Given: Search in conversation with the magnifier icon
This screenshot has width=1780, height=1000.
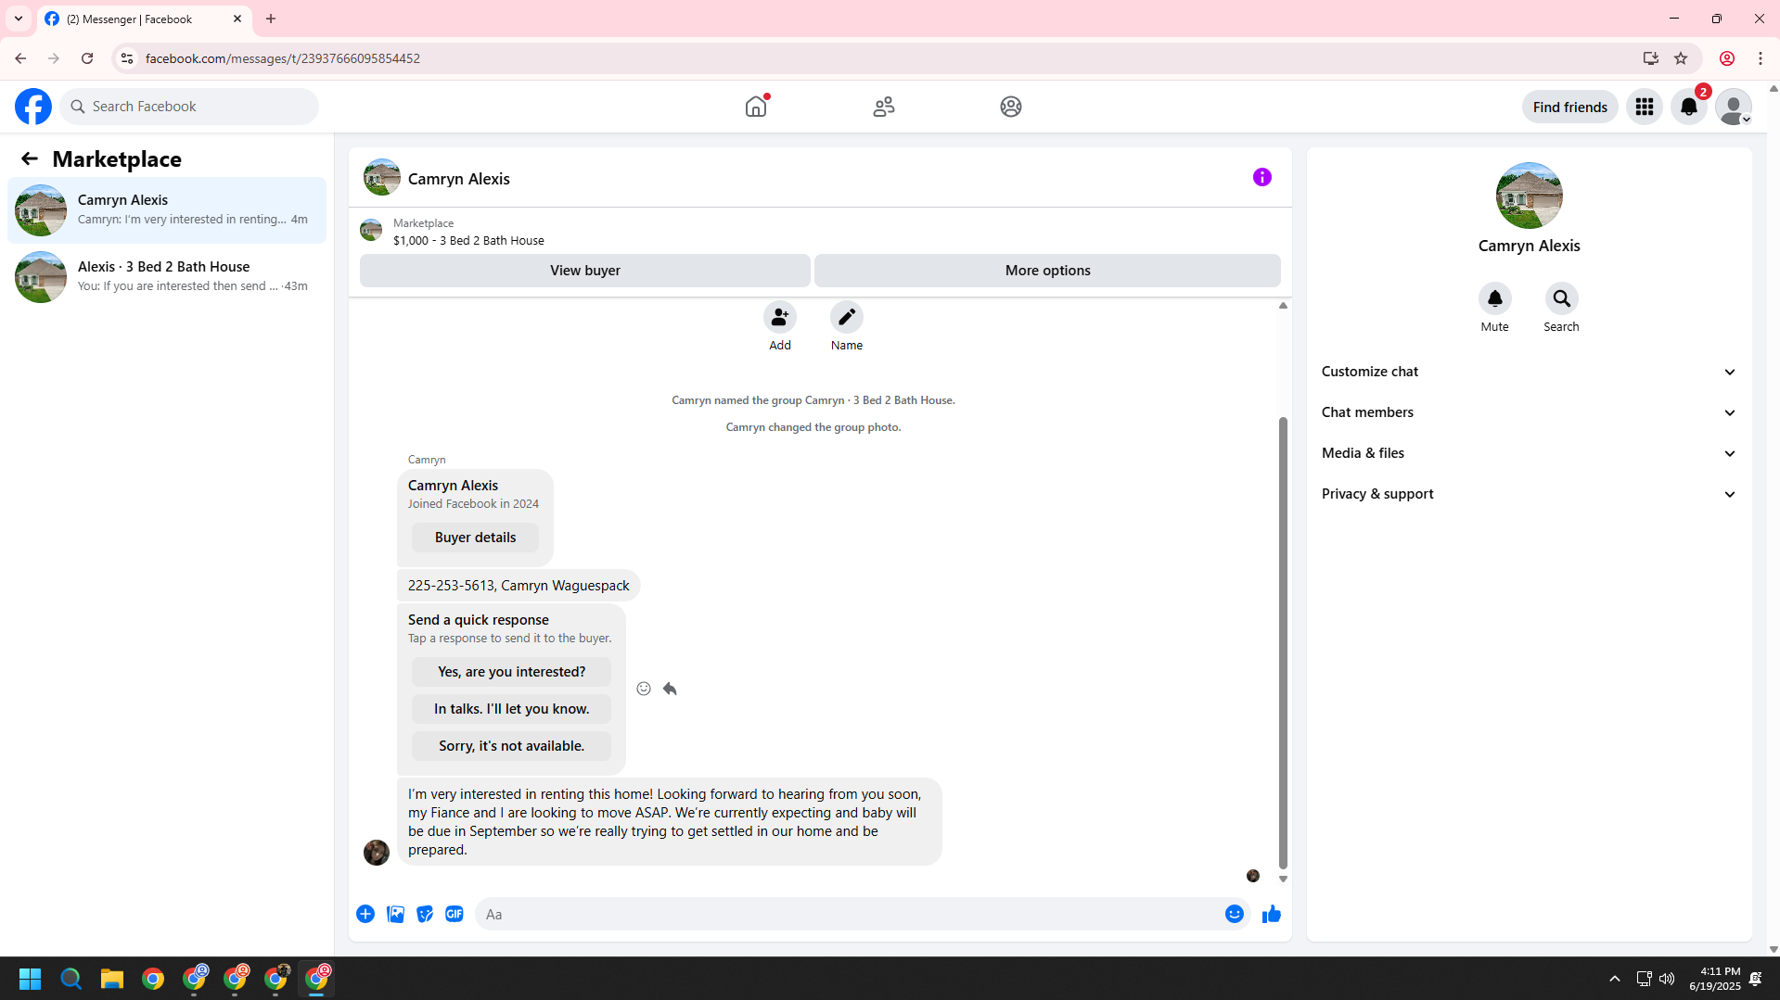Looking at the screenshot, I should 1561,298.
